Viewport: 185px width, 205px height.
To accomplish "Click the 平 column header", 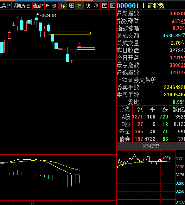I will click(152, 109).
